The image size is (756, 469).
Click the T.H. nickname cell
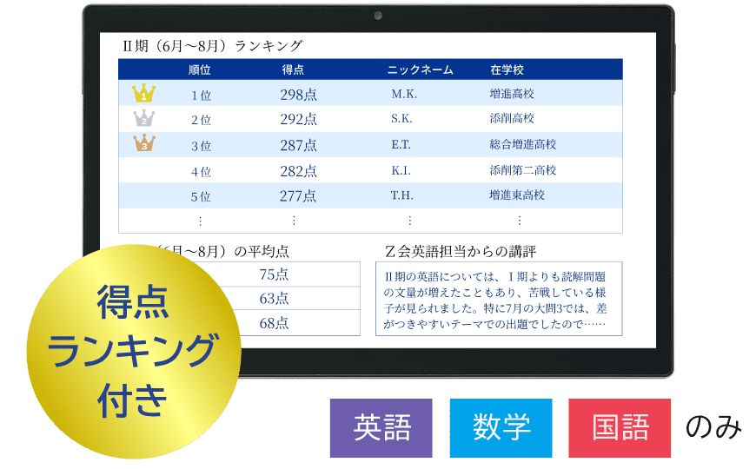[401, 195]
